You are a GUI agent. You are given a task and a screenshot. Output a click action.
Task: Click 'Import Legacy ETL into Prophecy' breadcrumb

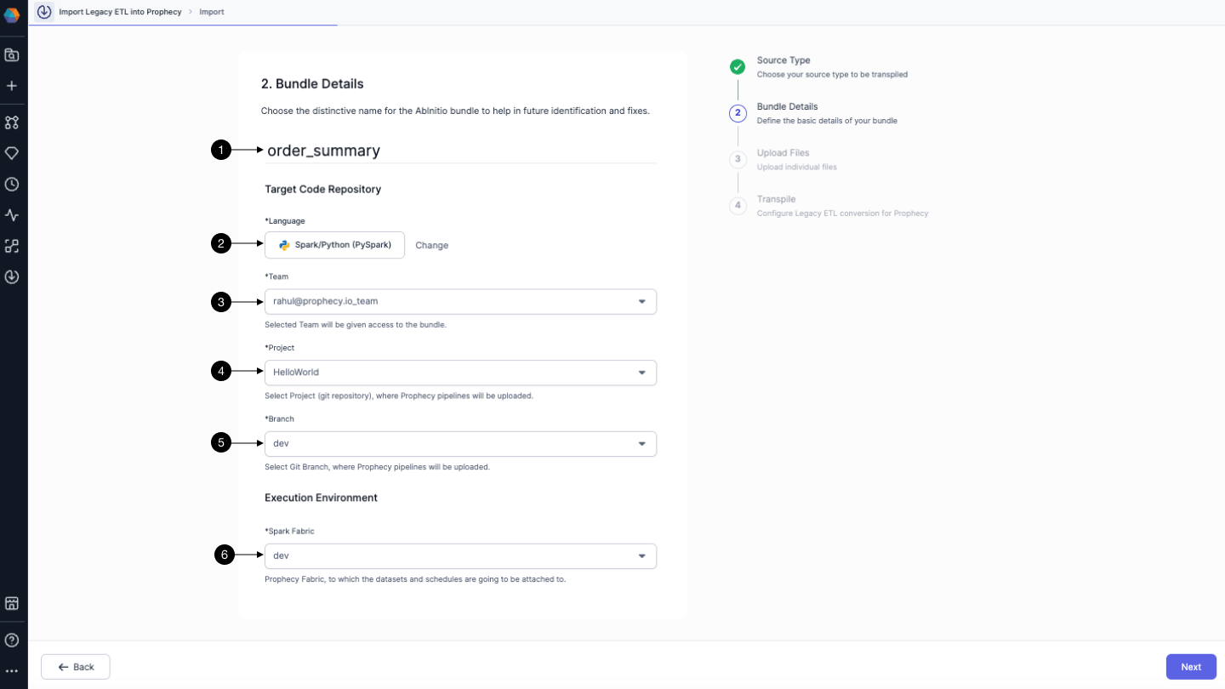120,12
